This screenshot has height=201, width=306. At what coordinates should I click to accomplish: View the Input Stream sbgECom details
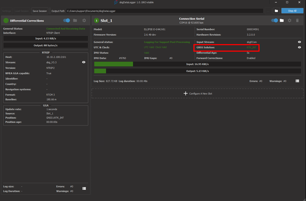click(x=299, y=42)
